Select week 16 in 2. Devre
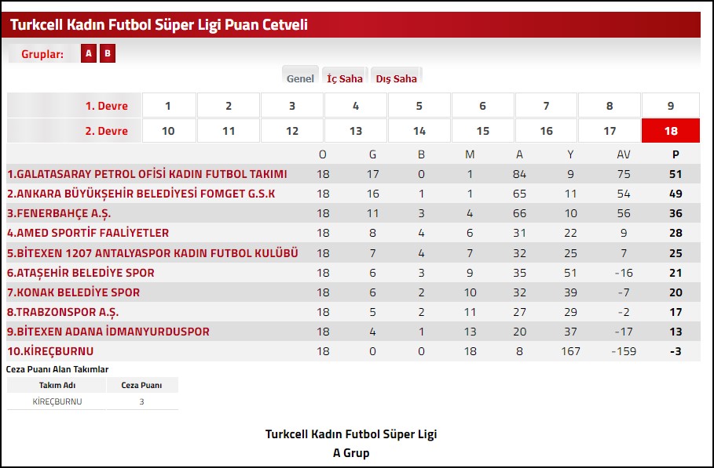The height and width of the screenshot is (468, 714). (546, 131)
